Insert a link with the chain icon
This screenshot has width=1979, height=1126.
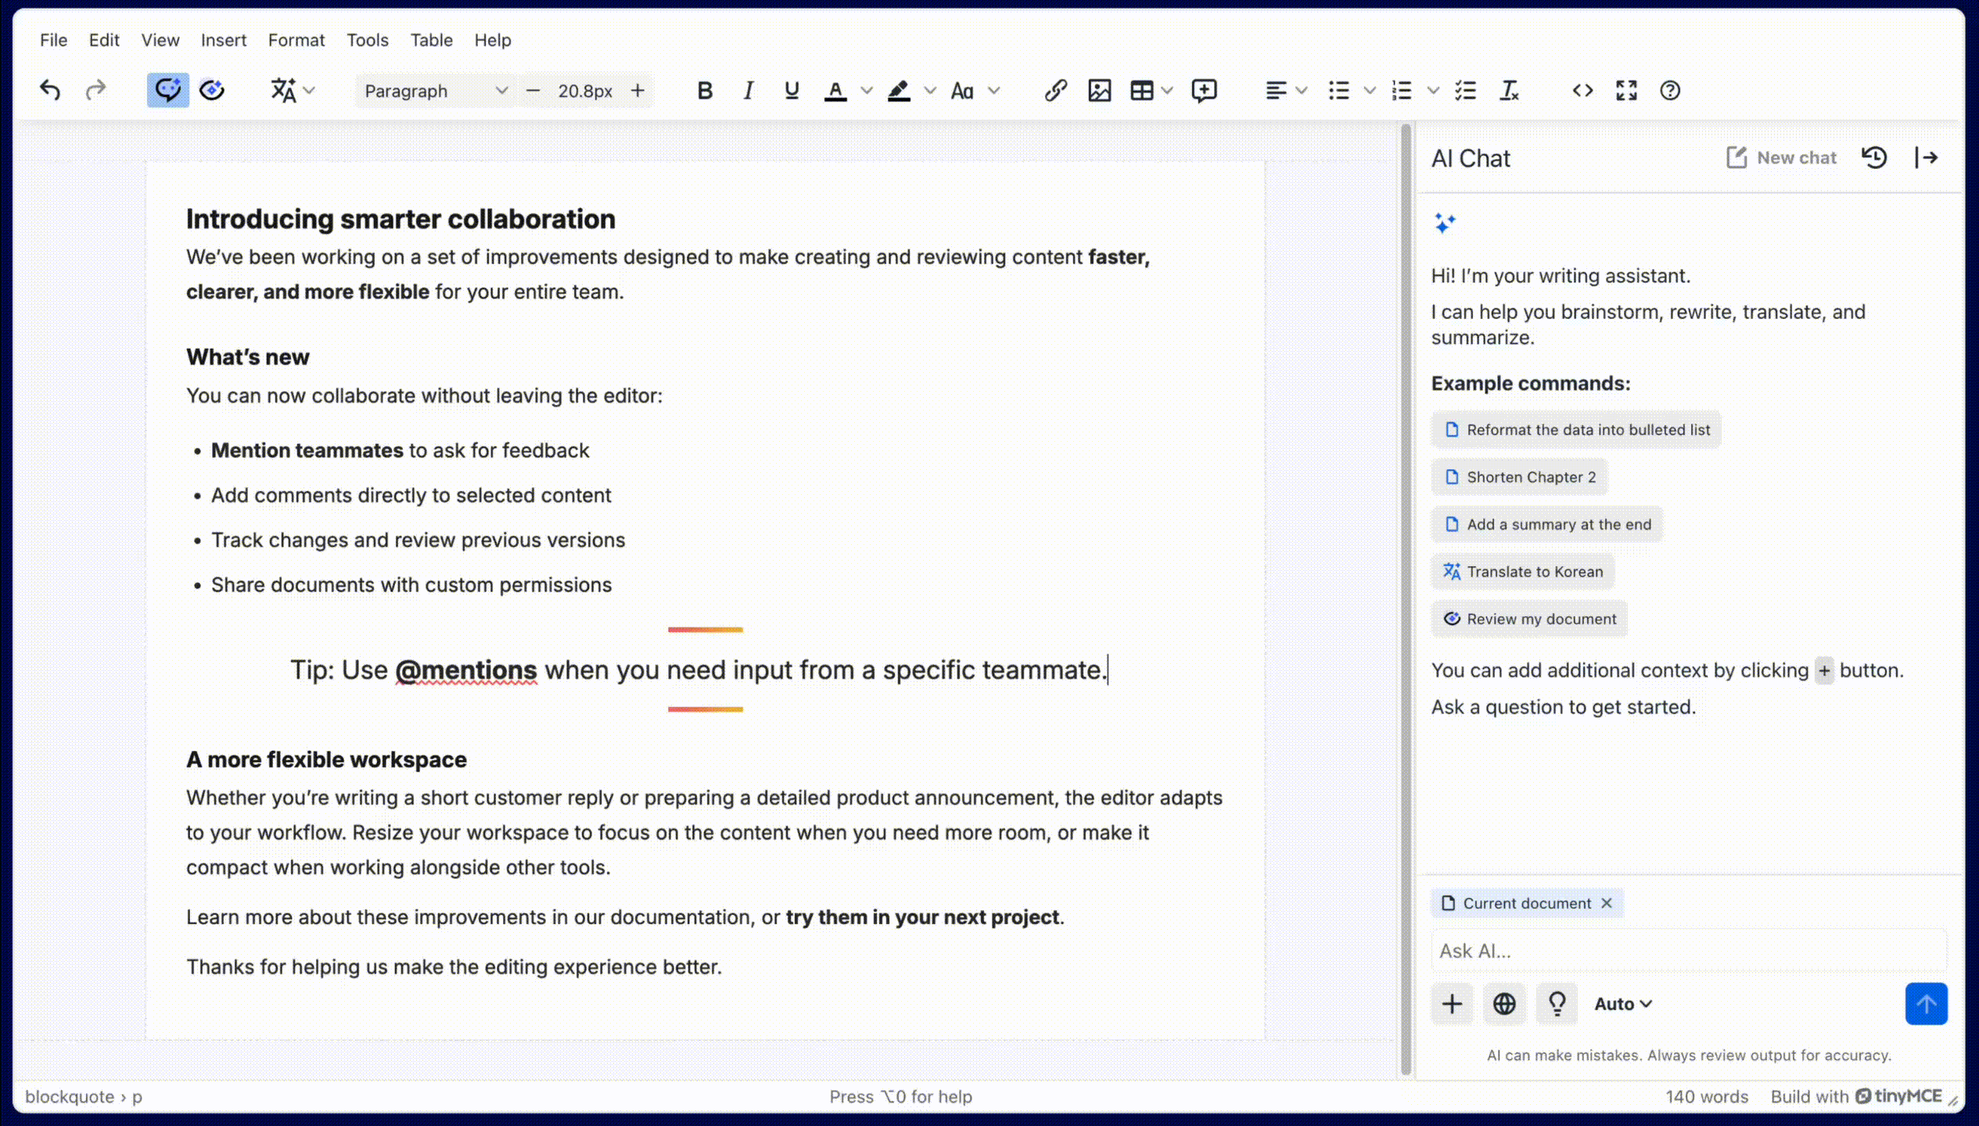(x=1055, y=91)
